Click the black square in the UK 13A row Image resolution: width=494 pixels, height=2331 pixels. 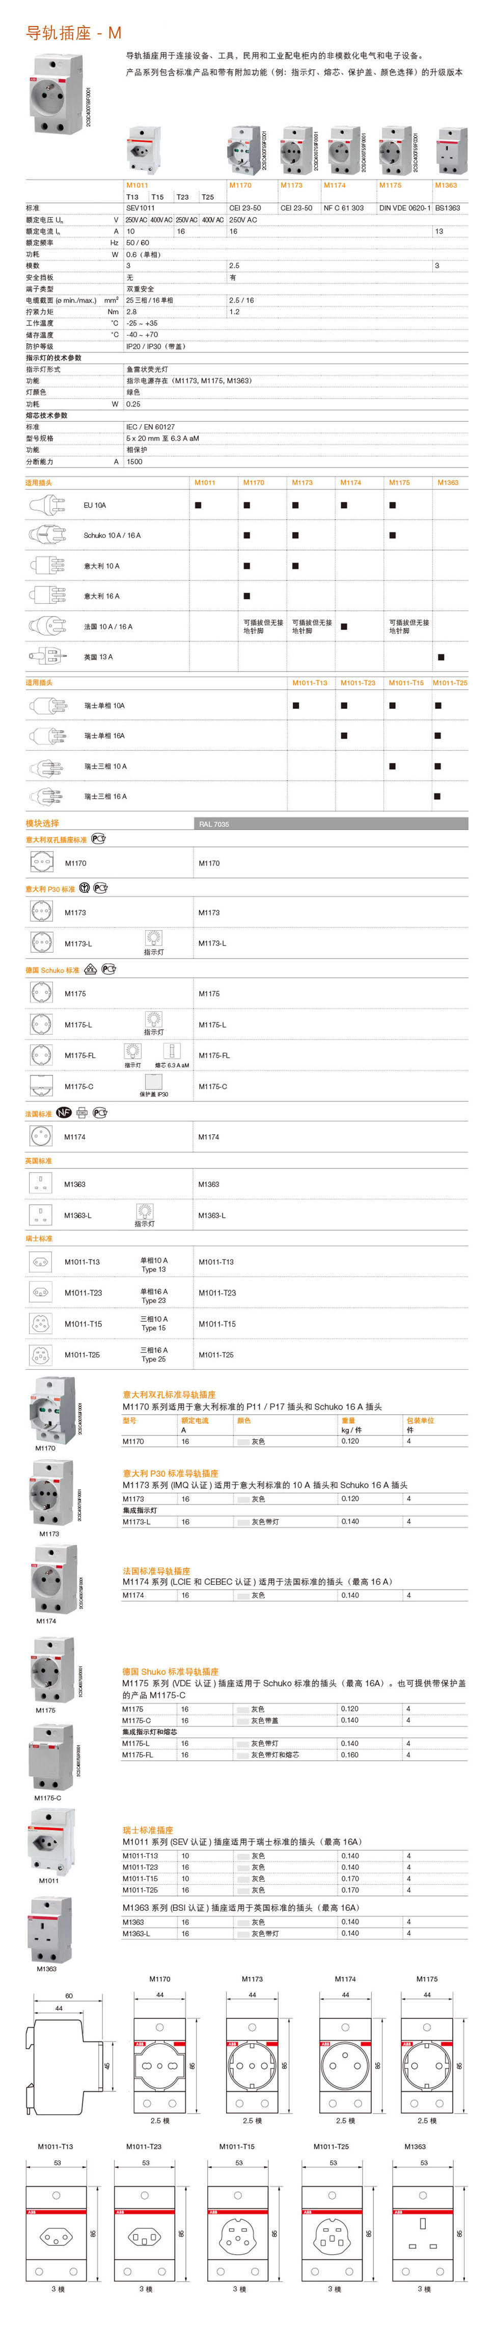click(x=441, y=657)
